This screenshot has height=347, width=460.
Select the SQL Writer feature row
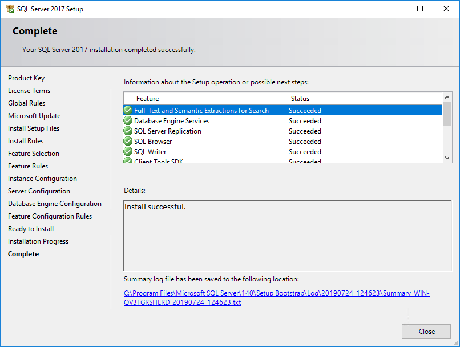283,151
